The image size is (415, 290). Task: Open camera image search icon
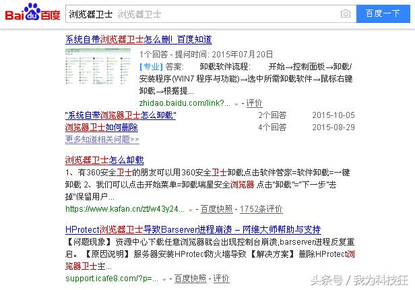[346, 13]
